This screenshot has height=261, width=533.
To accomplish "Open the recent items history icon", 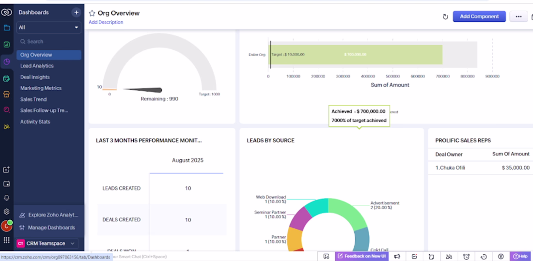I will (x=484, y=257).
